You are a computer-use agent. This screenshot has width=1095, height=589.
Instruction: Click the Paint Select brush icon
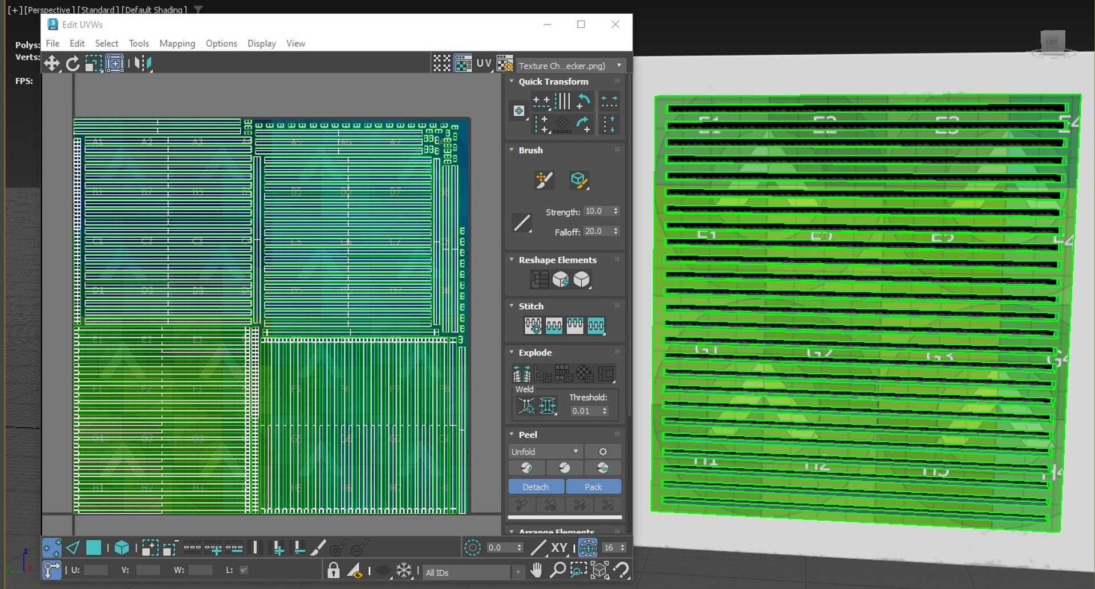[x=318, y=548]
